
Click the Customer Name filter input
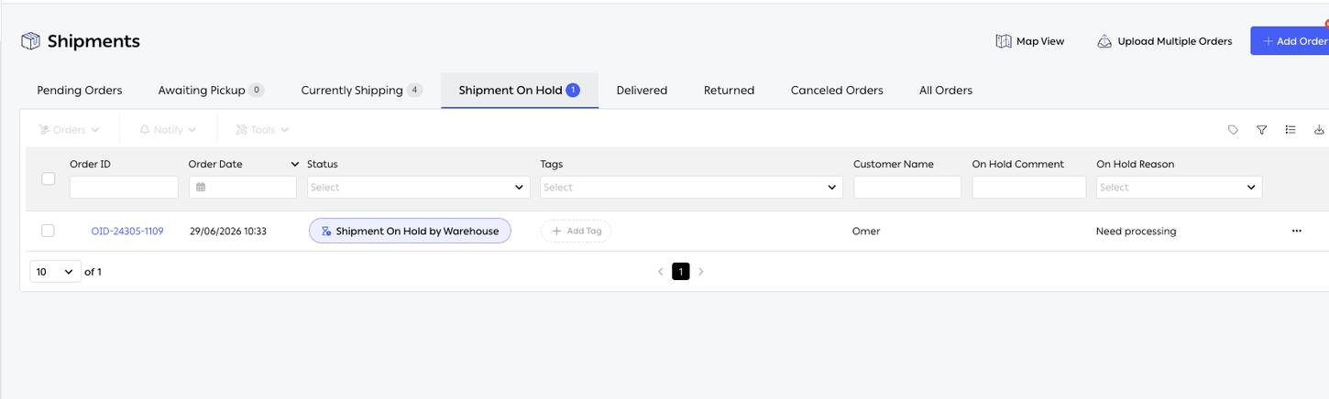tap(907, 187)
